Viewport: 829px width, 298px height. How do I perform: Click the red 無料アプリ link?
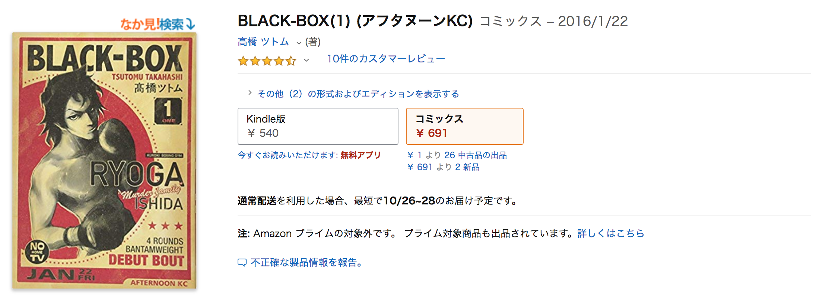[360, 155]
